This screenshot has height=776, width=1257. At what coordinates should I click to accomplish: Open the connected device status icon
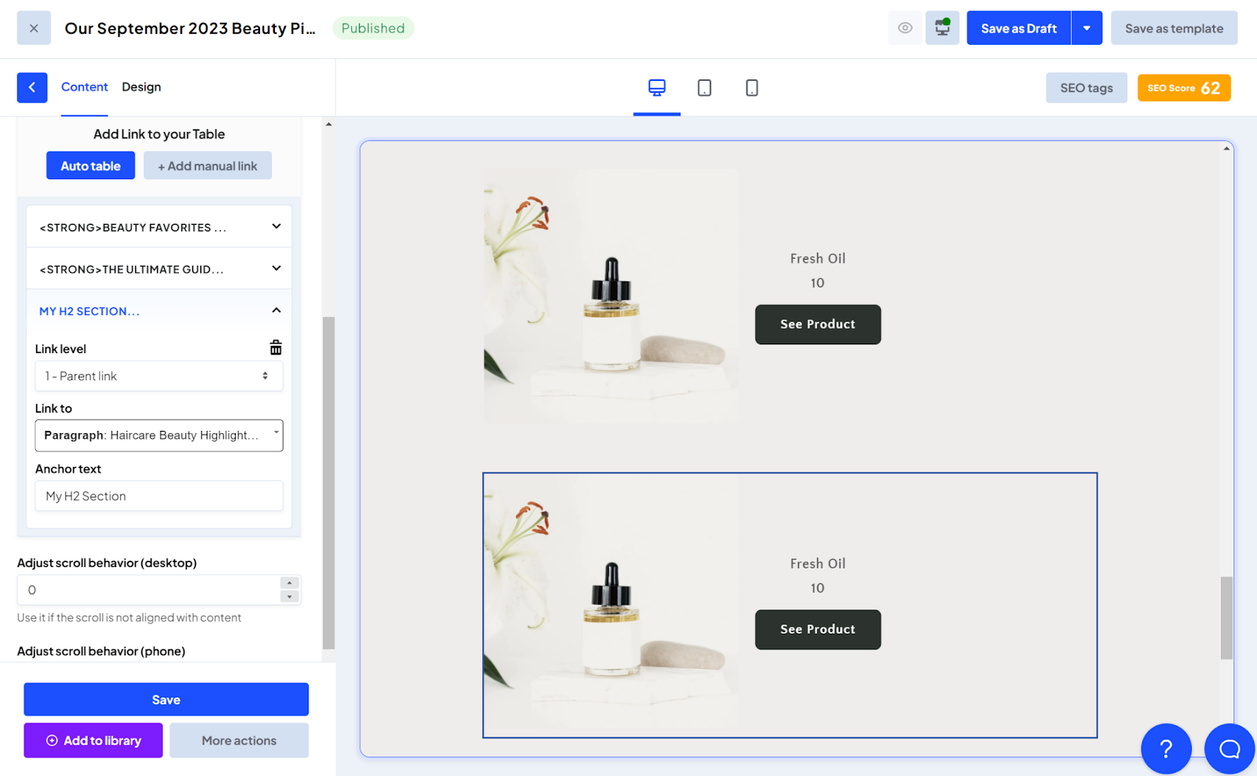click(x=942, y=28)
